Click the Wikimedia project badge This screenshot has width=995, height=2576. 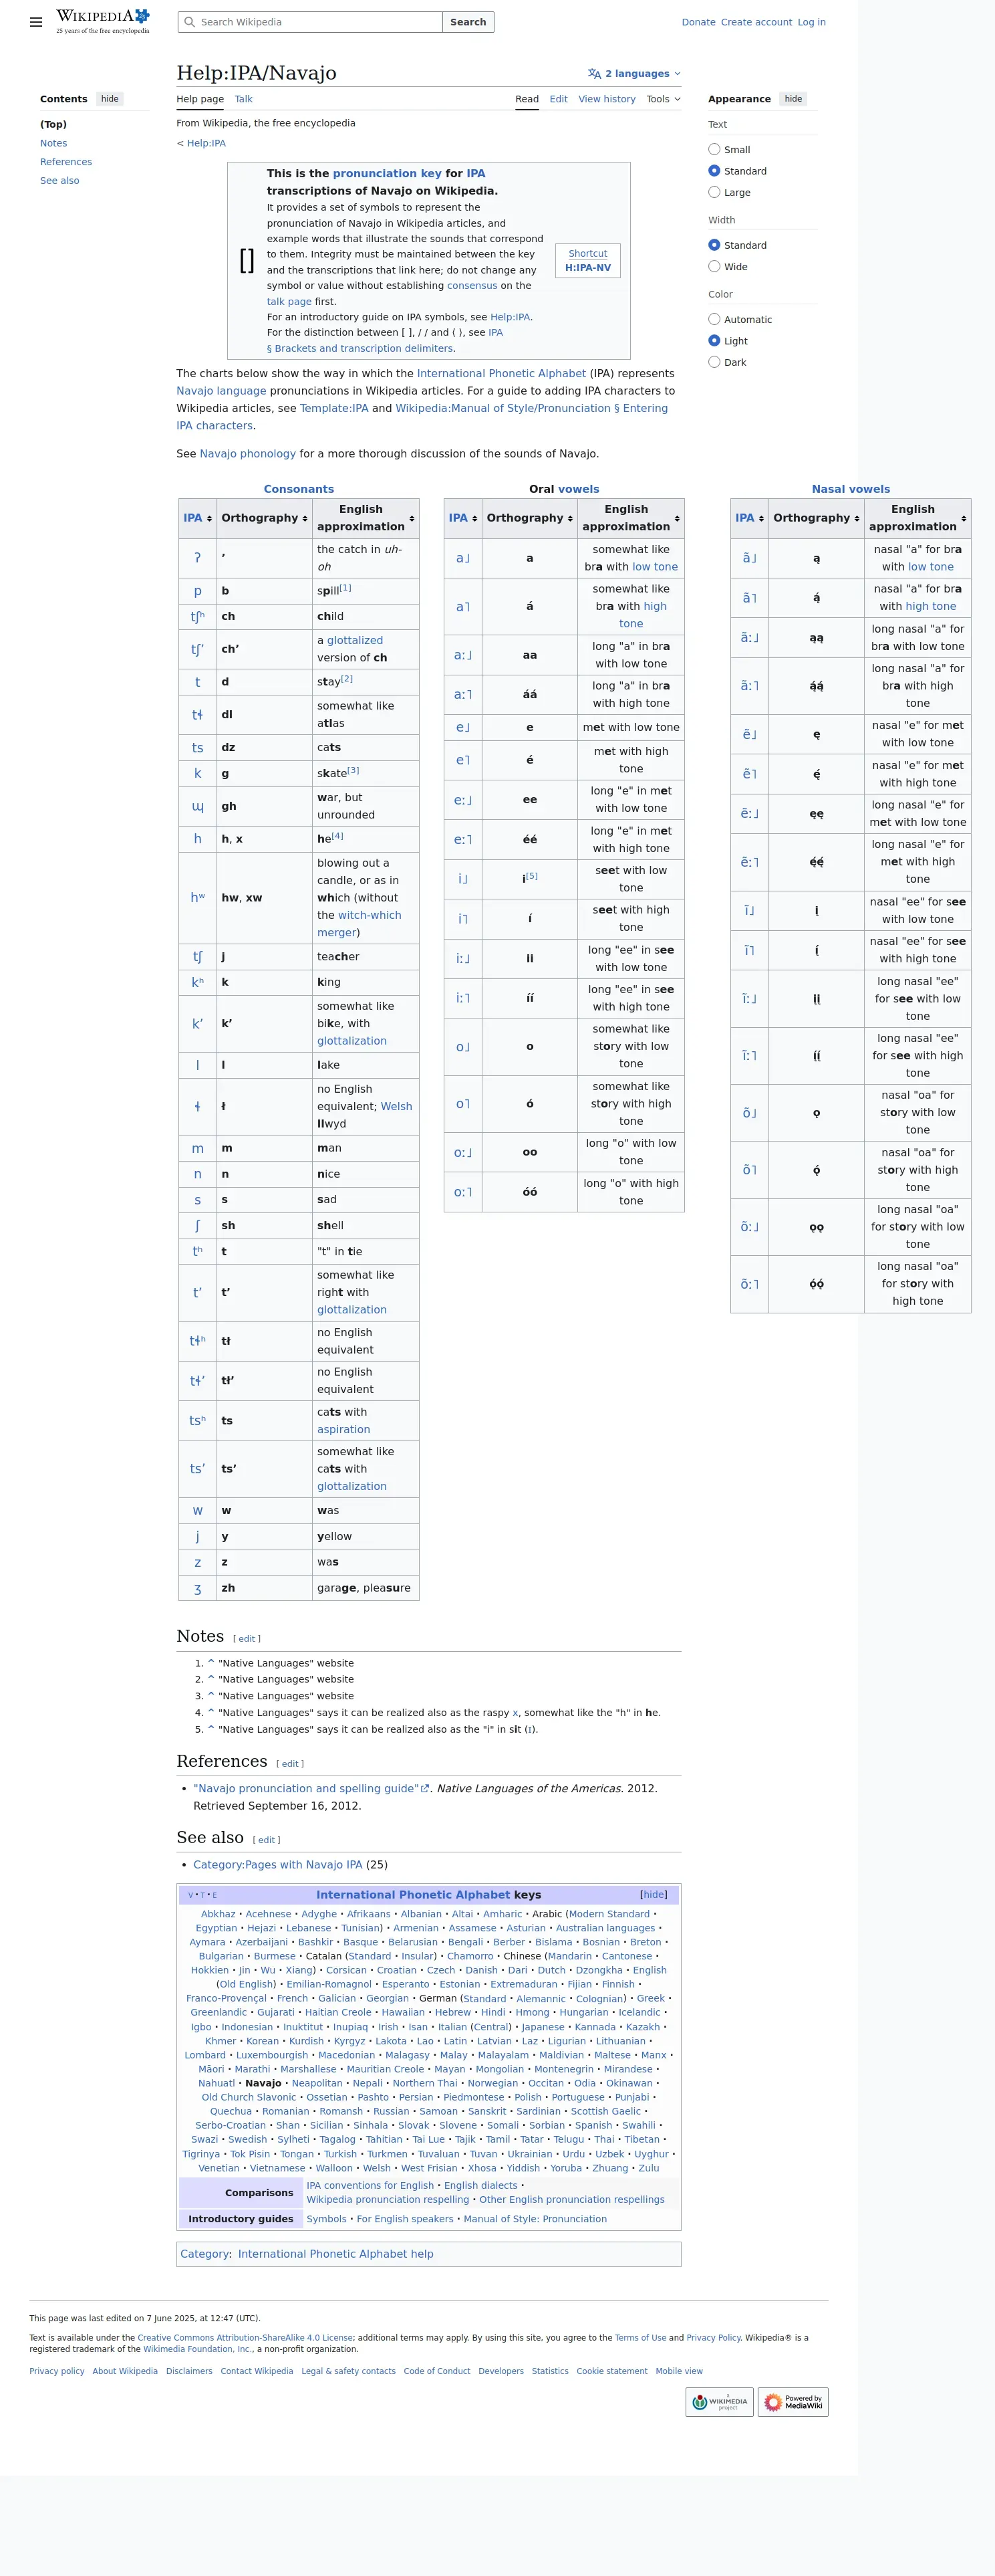click(x=719, y=2402)
